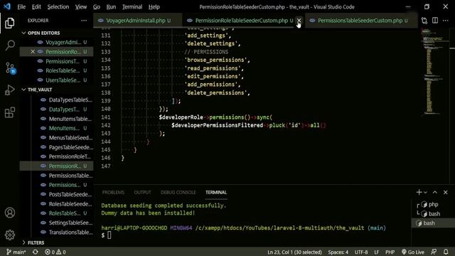
Task: Open editor more actions ellipsis menu
Action: coord(446,21)
